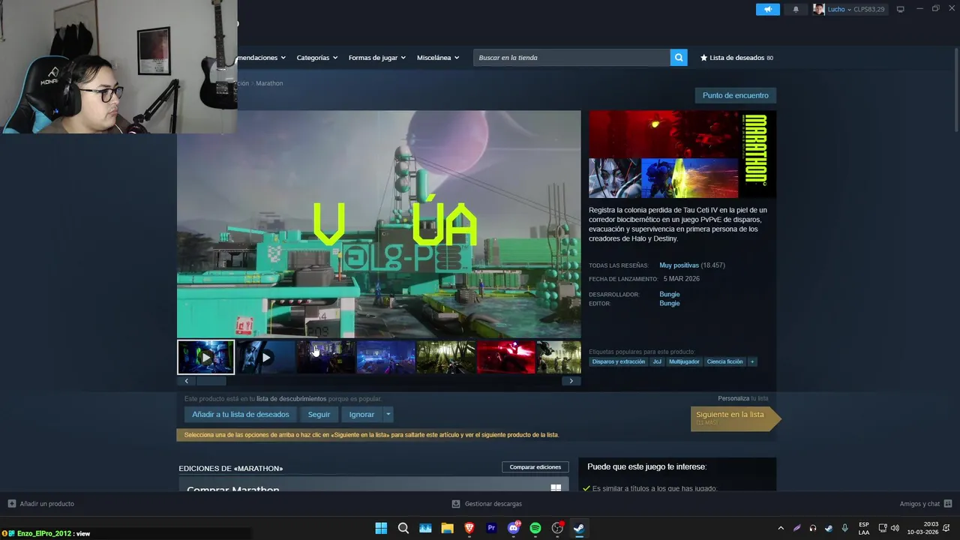Expand the Categorías menu
The width and height of the screenshot is (960, 540).
(x=316, y=58)
